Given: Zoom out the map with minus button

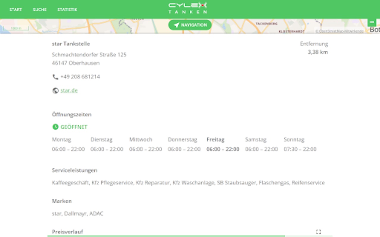Looking at the screenshot, I should point(372,22).
